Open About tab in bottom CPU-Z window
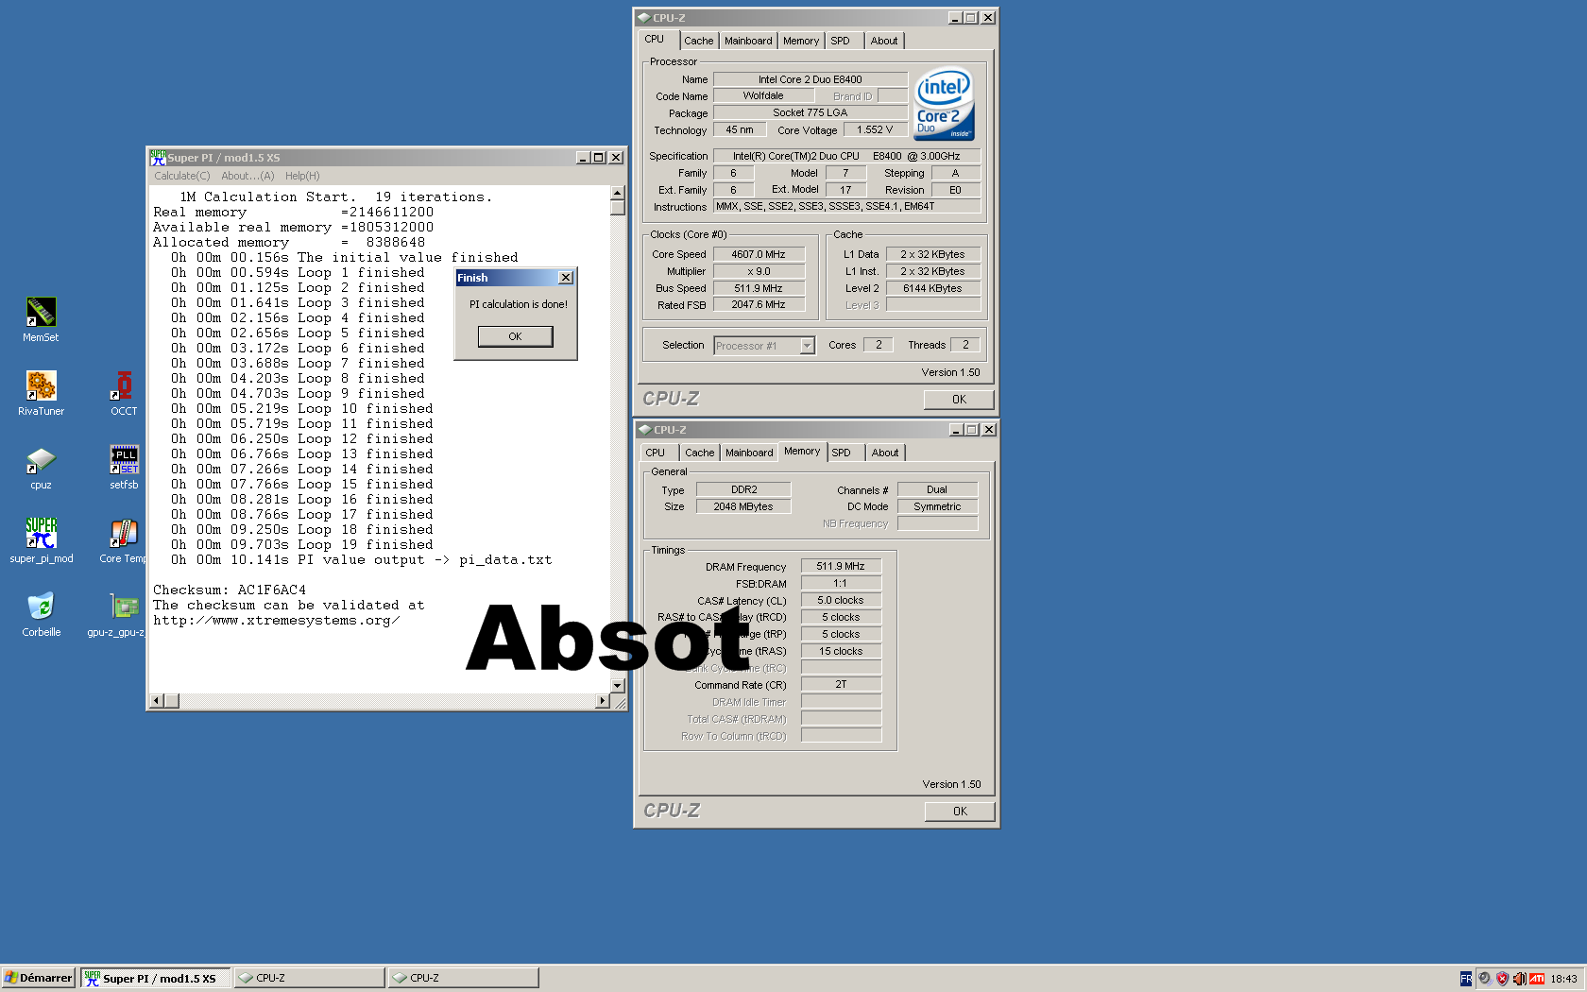1587x992 pixels. (885, 453)
